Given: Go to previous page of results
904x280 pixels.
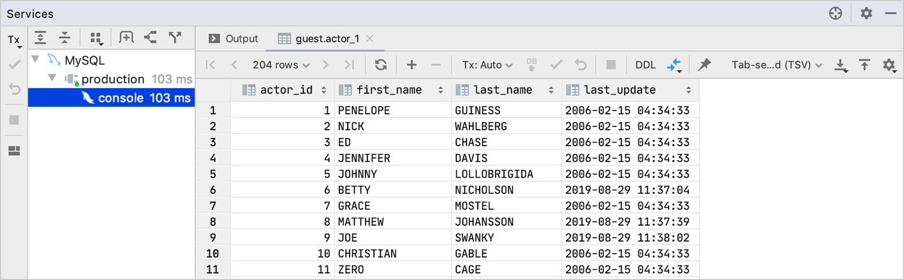Looking at the screenshot, I should (234, 65).
